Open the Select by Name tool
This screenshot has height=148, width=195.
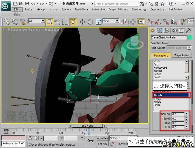(x=57, y=22)
